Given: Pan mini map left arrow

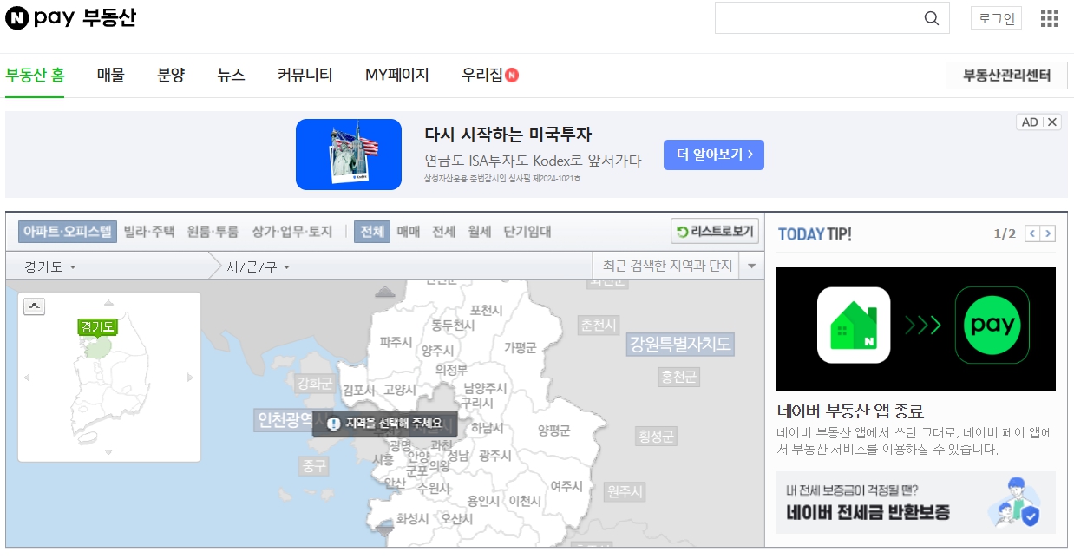Looking at the screenshot, I should (x=27, y=377).
